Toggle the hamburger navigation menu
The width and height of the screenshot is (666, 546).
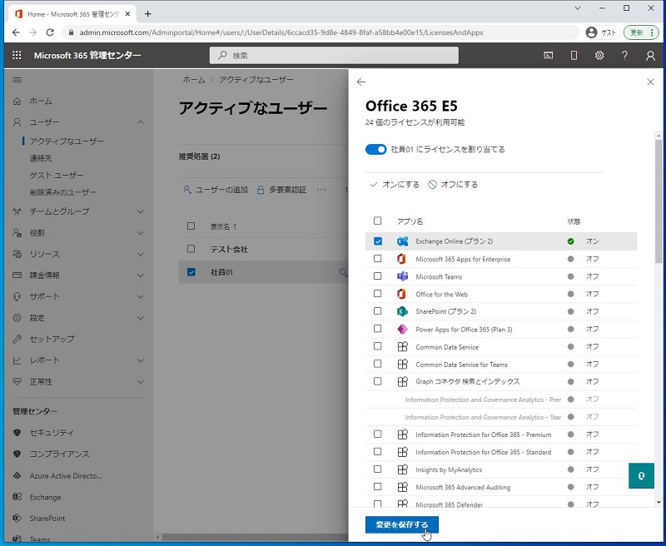coord(17,80)
